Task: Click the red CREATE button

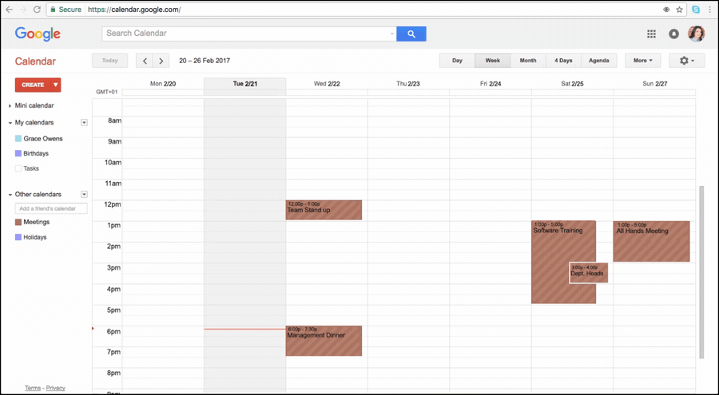Action: pyautogui.click(x=33, y=85)
